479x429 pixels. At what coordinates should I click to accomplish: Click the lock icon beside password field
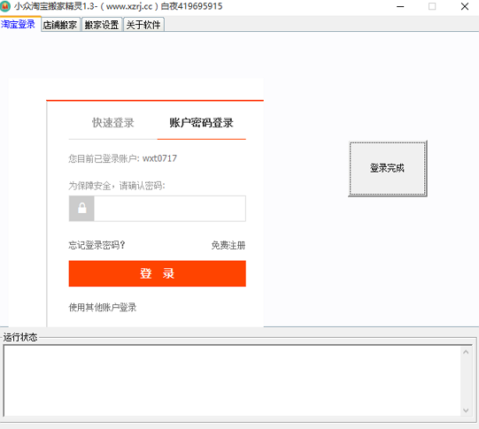(x=81, y=209)
